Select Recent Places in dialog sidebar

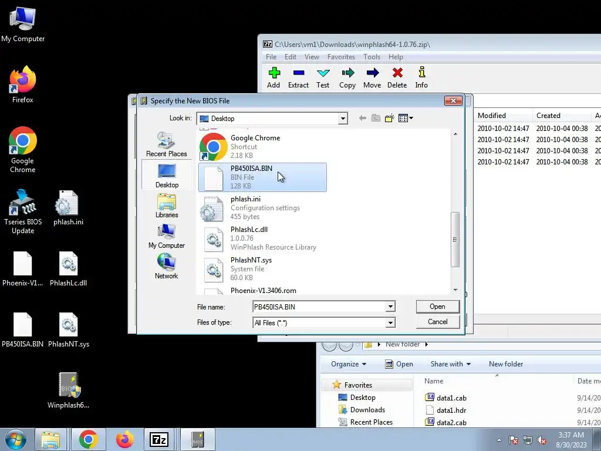coord(166,144)
